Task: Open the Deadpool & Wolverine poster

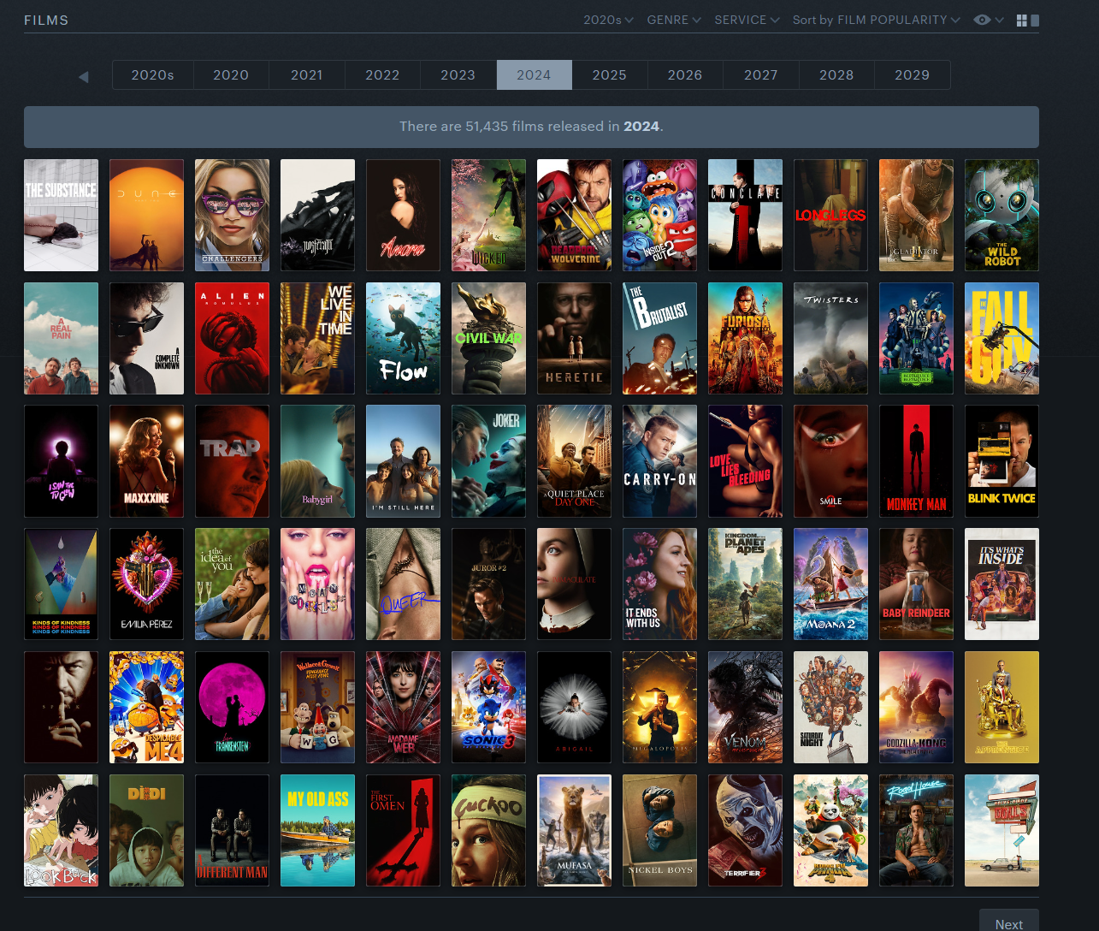Action: tap(574, 215)
